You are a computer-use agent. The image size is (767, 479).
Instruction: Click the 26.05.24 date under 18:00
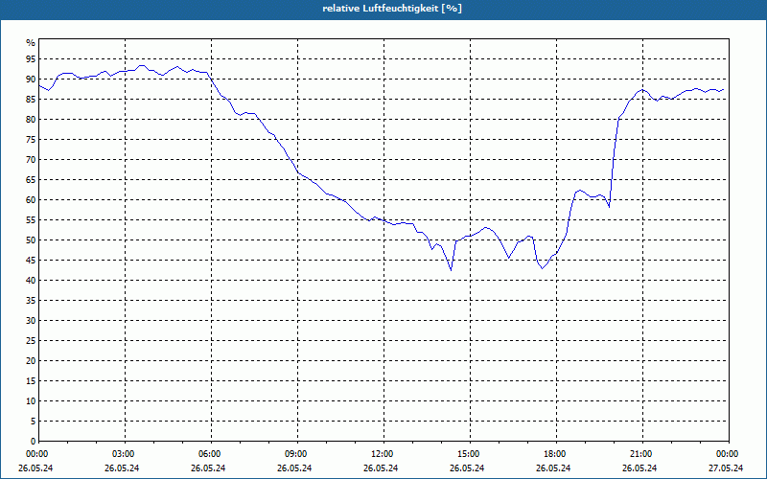pos(553,468)
